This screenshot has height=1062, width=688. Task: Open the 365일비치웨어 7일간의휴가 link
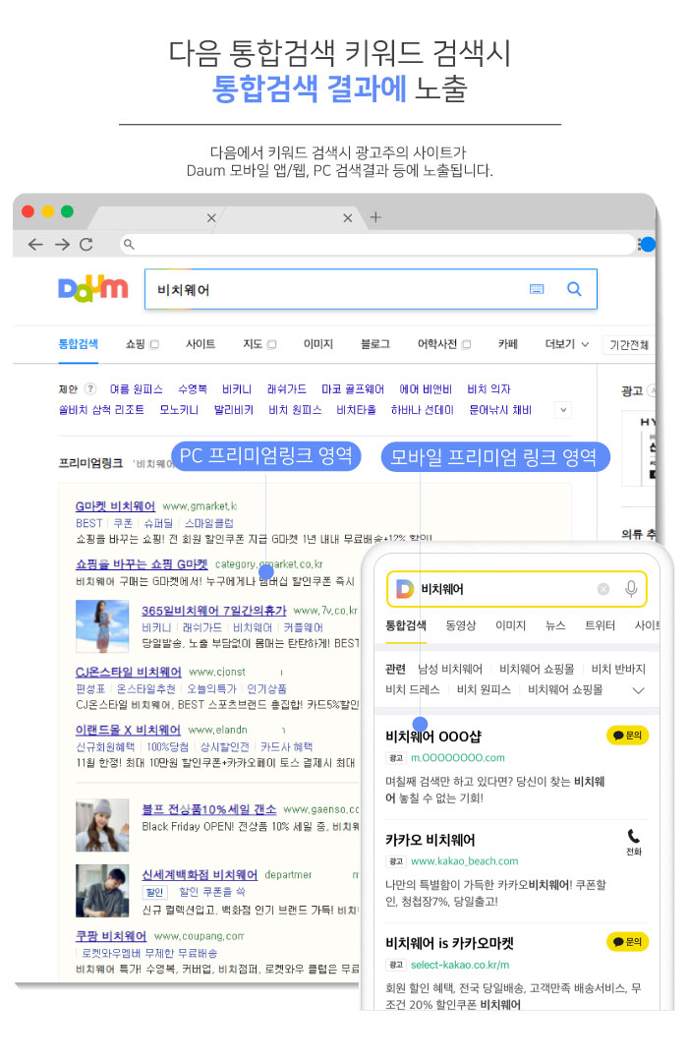tap(214, 611)
